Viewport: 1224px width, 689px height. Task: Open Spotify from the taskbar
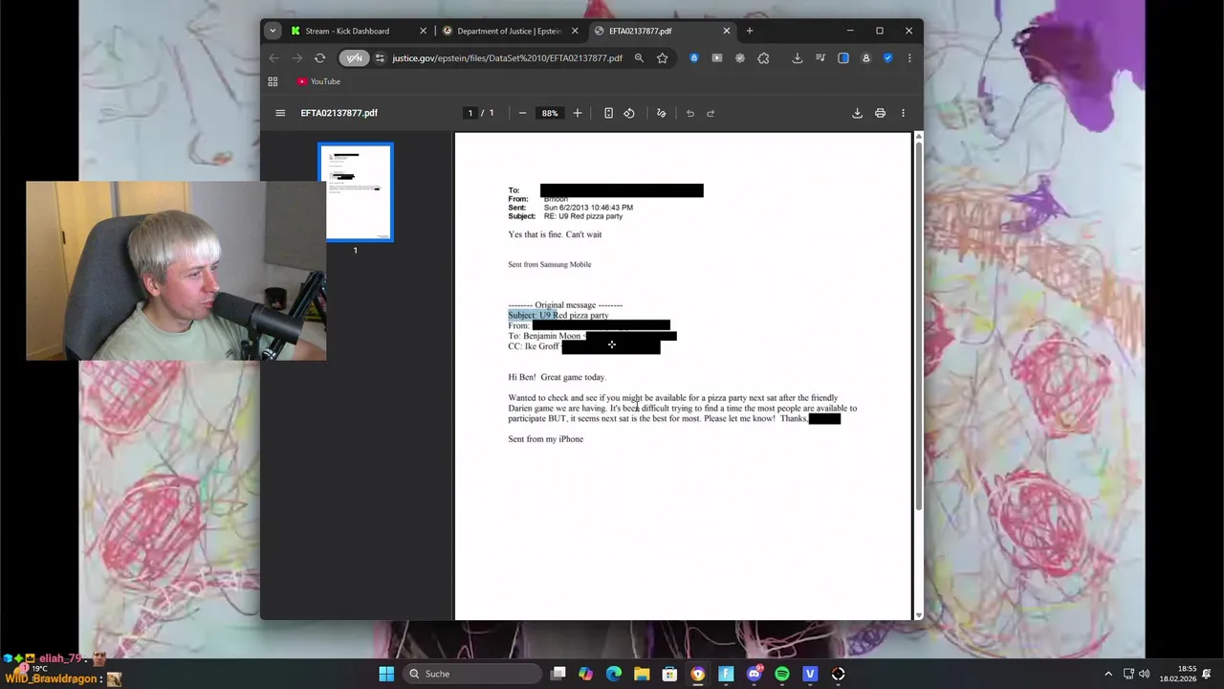pos(782,674)
